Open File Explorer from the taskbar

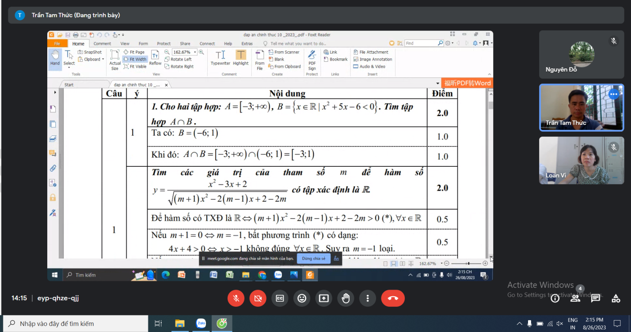(179, 324)
